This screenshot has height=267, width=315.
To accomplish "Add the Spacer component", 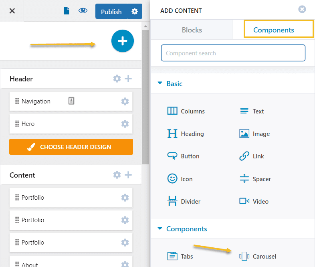I will click(x=255, y=179).
